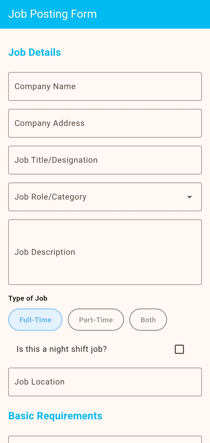The height and width of the screenshot is (443, 210).
Task: Click the Type of Job label
Action: coord(28,298)
